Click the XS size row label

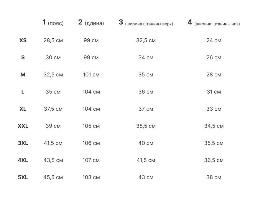click(23, 40)
